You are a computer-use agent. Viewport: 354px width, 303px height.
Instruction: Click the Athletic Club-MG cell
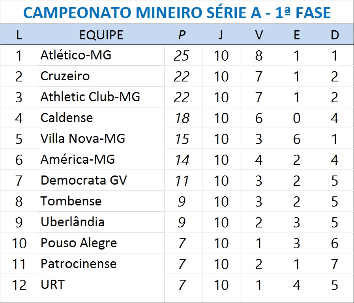(90, 97)
